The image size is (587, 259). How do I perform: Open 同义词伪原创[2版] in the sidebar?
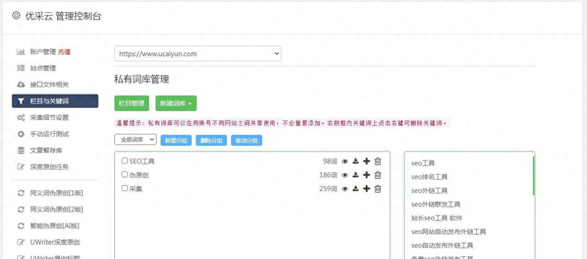pyautogui.click(x=57, y=209)
